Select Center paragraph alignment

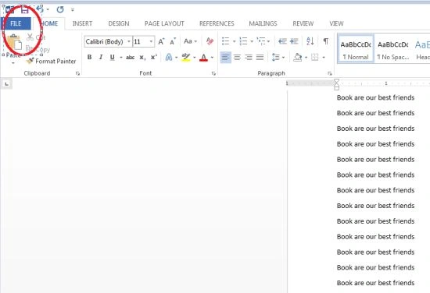[x=237, y=58]
